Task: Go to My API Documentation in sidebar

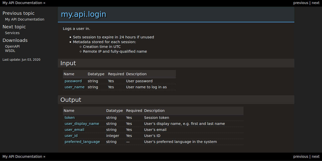Action: pos(24,19)
